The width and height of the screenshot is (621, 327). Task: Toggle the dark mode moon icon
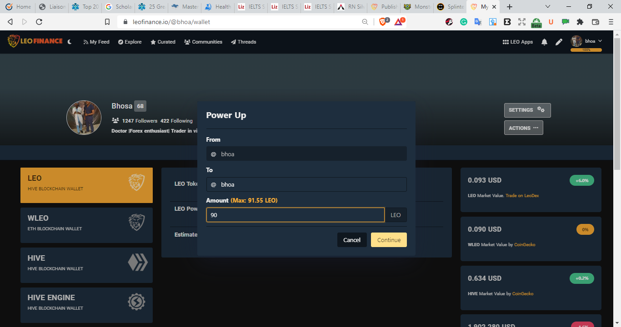click(x=70, y=42)
